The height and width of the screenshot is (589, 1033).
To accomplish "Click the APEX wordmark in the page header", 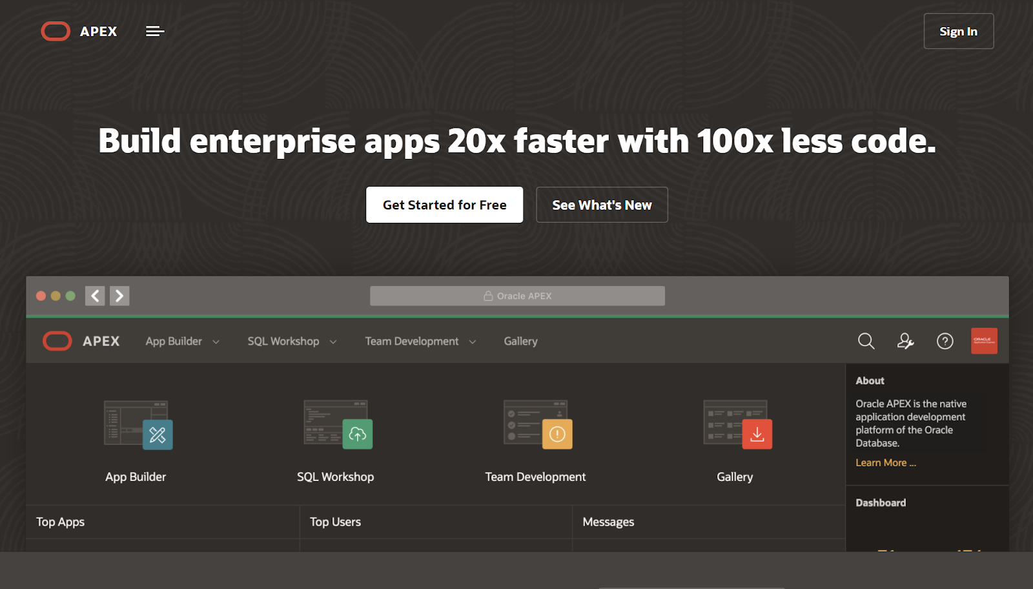I will tap(98, 32).
